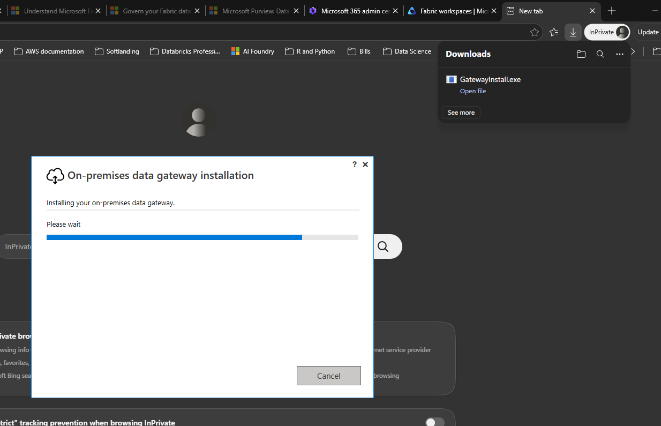Click GatewayInstall.exe file icon

(452, 79)
